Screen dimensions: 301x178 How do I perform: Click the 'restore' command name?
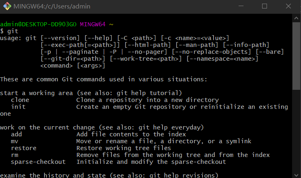click(x=23, y=148)
